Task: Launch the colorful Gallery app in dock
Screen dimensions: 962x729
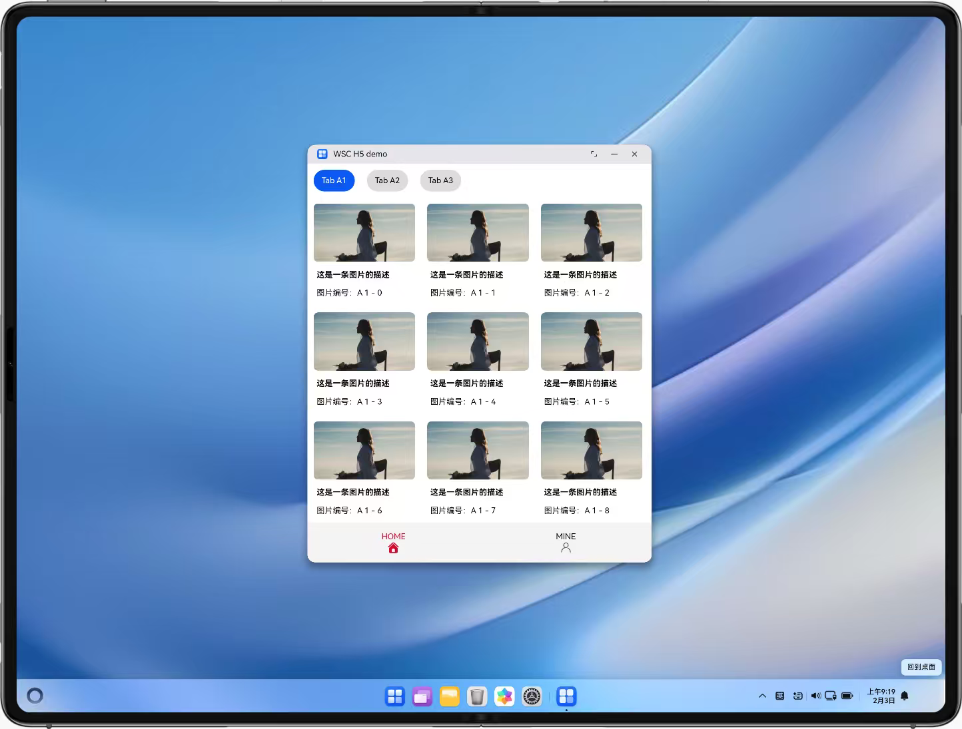Action: pos(504,696)
